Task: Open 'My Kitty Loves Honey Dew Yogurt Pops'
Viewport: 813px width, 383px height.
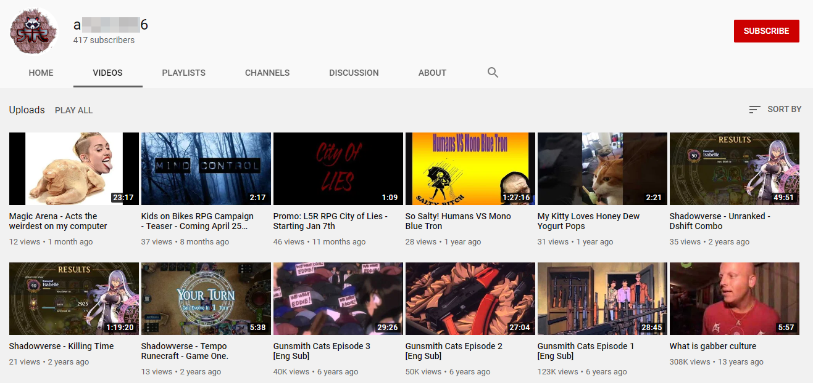Action: (588, 221)
